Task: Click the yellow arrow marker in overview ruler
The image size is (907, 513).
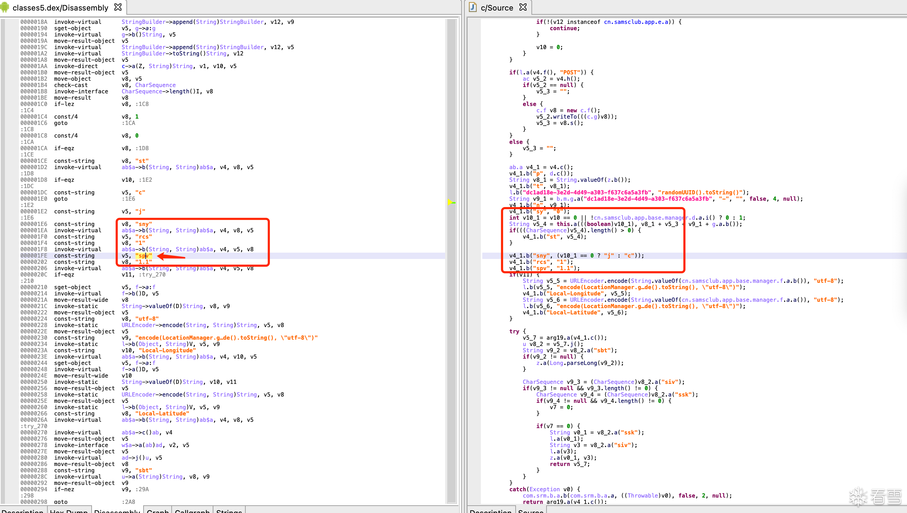Action: coord(451,202)
